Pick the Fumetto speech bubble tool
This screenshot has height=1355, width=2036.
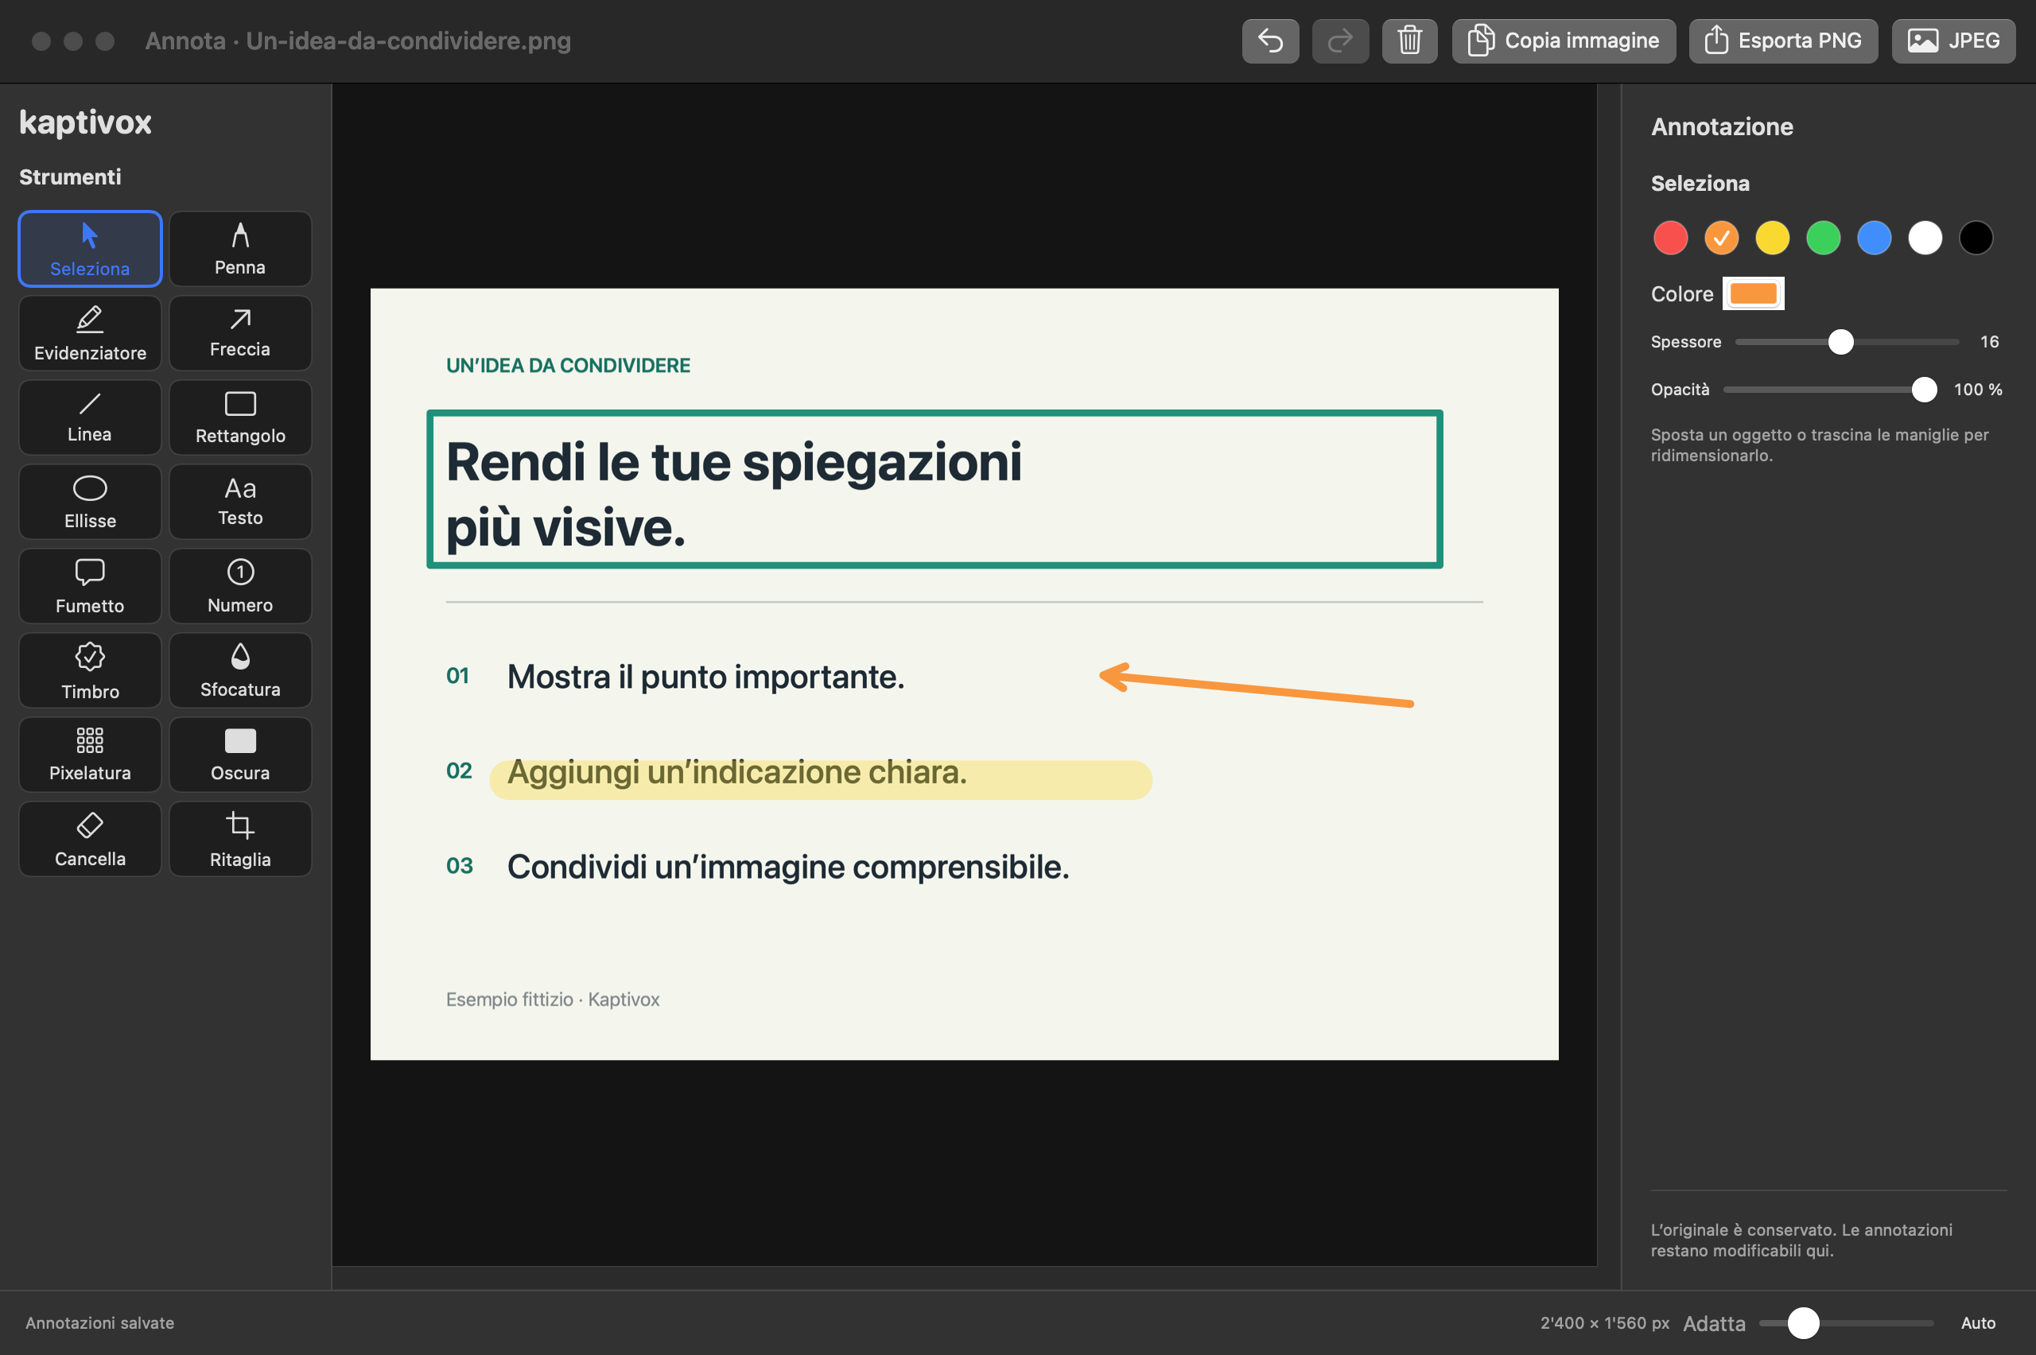click(x=90, y=586)
